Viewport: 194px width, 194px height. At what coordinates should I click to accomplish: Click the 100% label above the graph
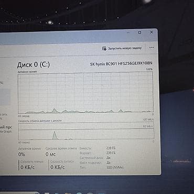[149, 69]
